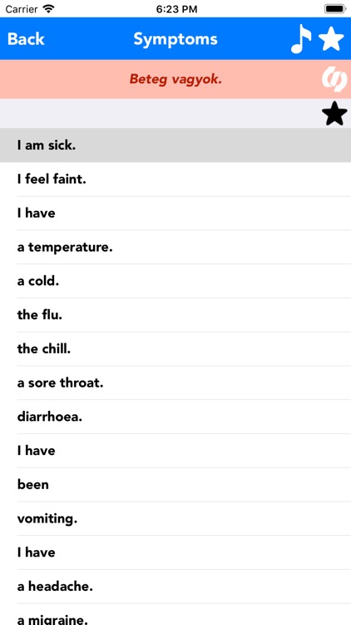Select the flu. row
351x625 pixels.
pyautogui.click(x=175, y=315)
